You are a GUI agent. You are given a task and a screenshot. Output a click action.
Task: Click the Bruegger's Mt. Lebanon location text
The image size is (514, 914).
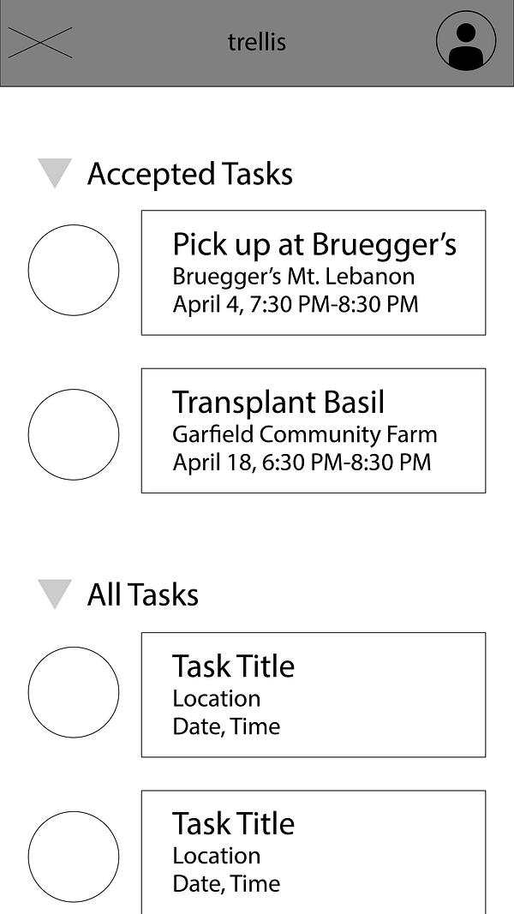pos(294,277)
